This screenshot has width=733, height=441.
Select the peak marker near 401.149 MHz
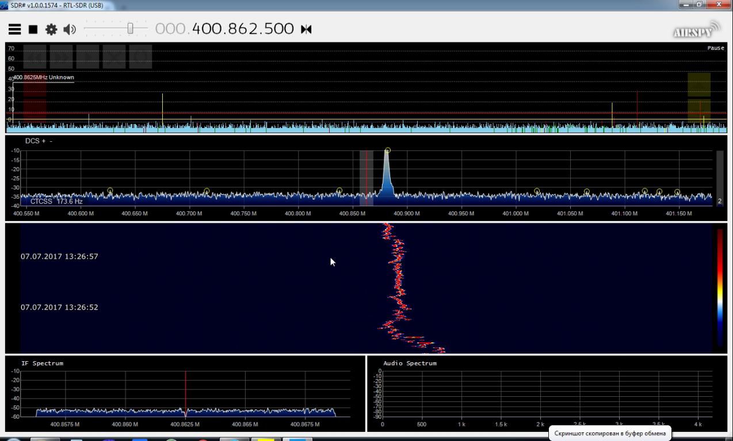tap(677, 192)
